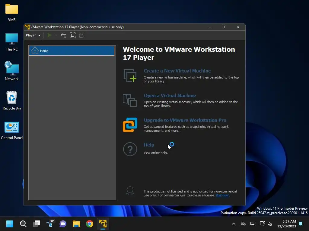The width and height of the screenshot is (309, 231).
Task: Click the Buy now link
Action: point(223,195)
